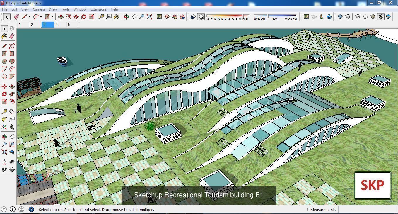Pick the Rotated Rectangle tool

click(x=12, y=54)
